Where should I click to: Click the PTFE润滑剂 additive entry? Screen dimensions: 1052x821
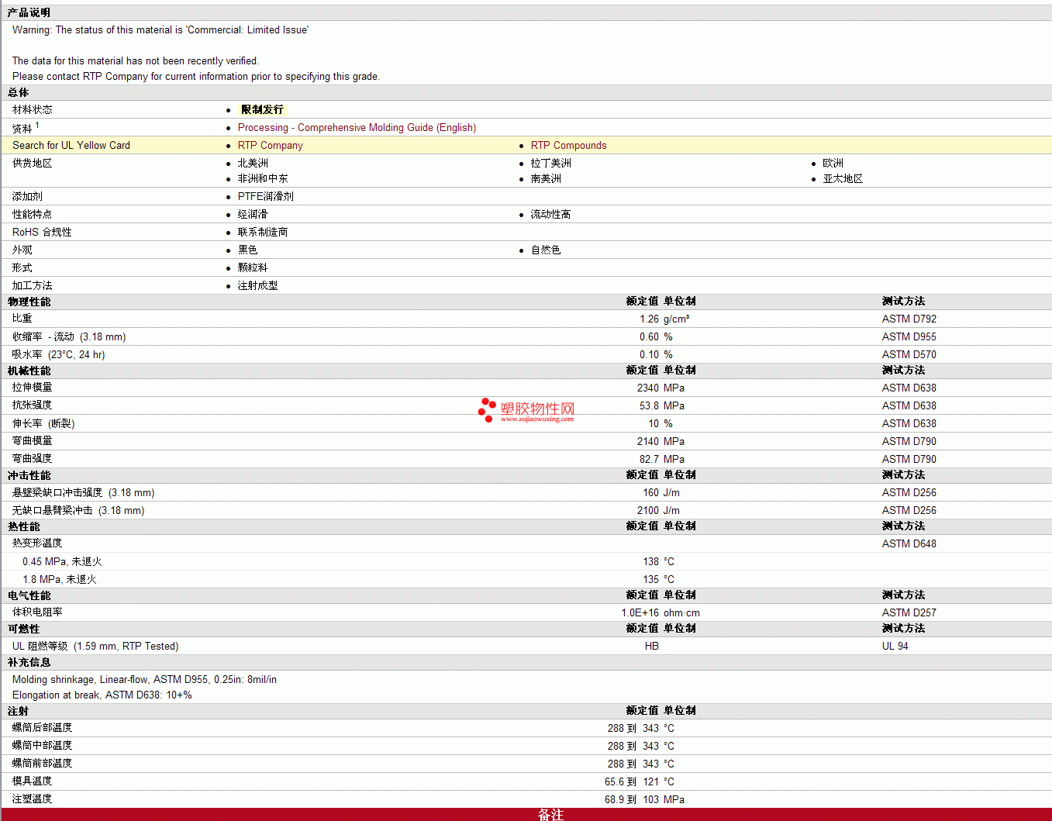(x=265, y=197)
